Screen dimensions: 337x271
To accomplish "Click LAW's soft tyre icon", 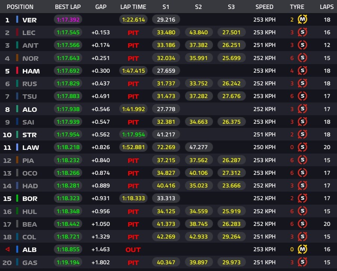I will (x=302, y=147).
